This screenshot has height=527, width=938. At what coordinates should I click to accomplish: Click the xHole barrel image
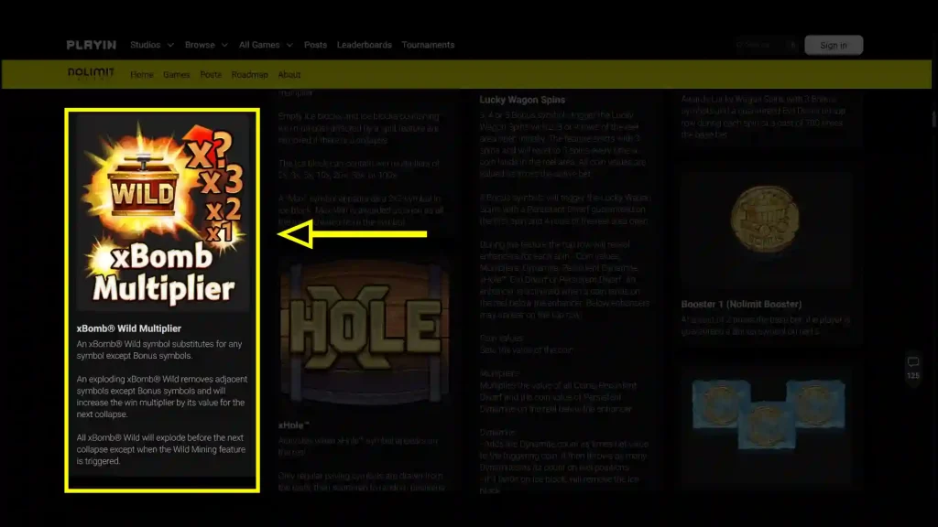tap(364, 335)
